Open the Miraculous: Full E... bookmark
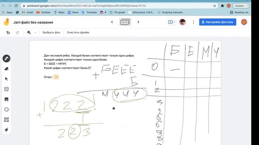The height and width of the screenshot is (145, 259). coord(141,12)
